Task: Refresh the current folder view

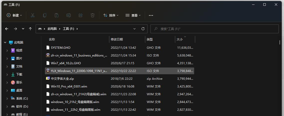Action: coord(143,29)
